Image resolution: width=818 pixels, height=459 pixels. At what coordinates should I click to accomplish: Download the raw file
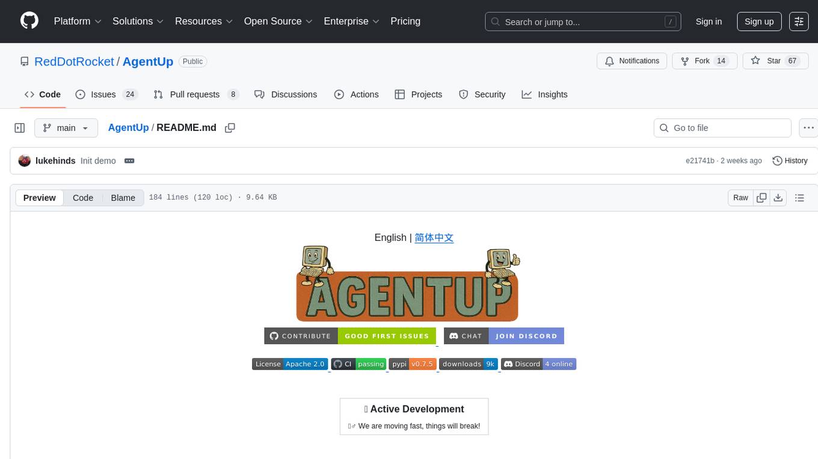point(778,198)
